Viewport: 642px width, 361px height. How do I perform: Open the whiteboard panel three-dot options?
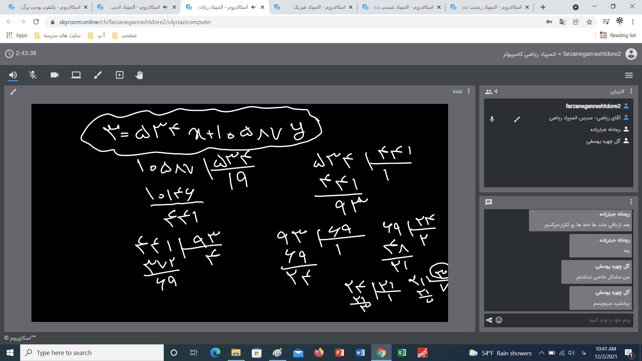pyautogui.click(x=468, y=91)
